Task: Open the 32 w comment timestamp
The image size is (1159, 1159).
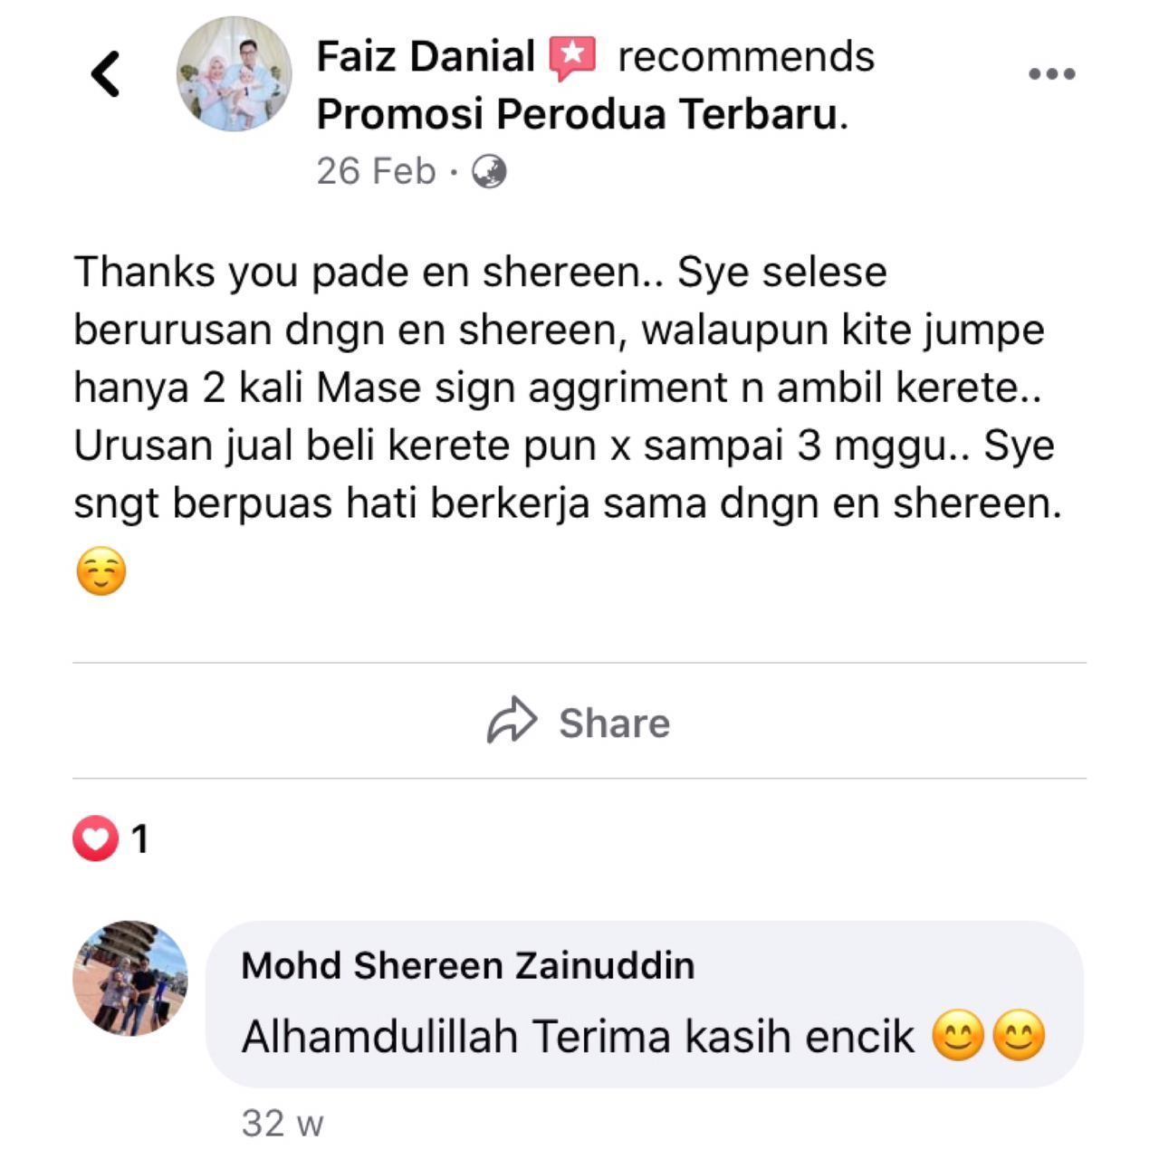Action: pyautogui.click(x=283, y=1124)
